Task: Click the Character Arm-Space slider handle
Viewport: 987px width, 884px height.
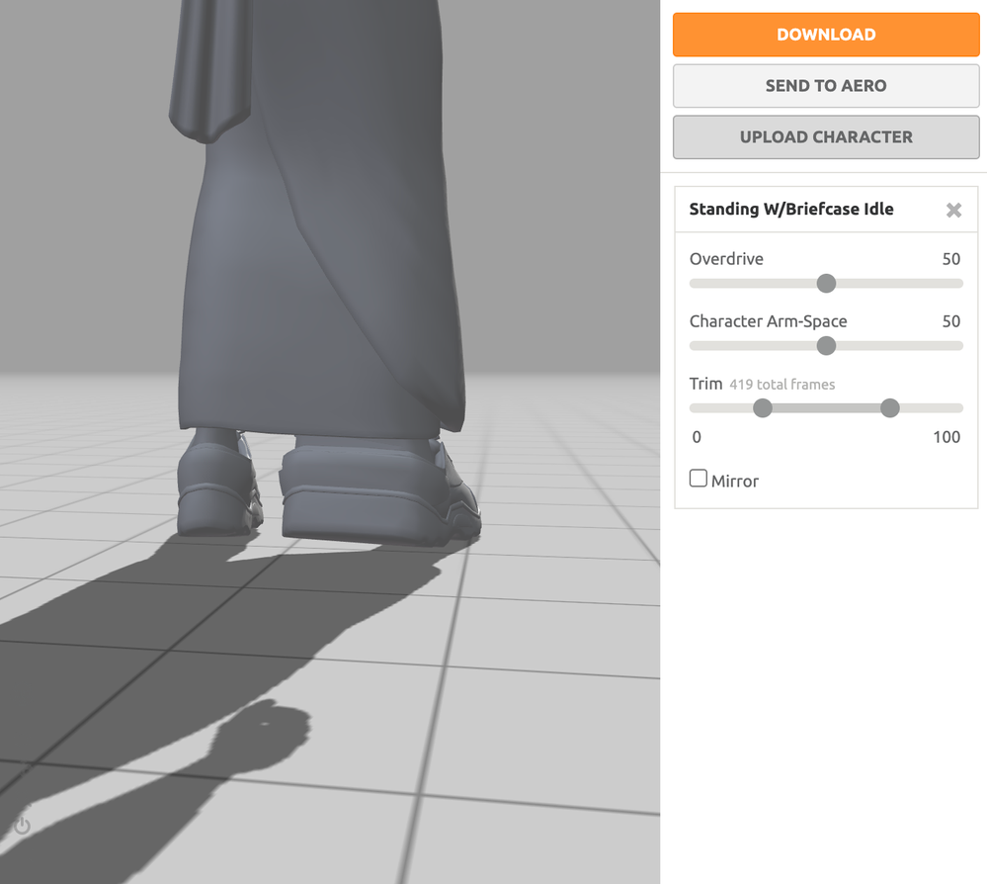Action: point(826,346)
